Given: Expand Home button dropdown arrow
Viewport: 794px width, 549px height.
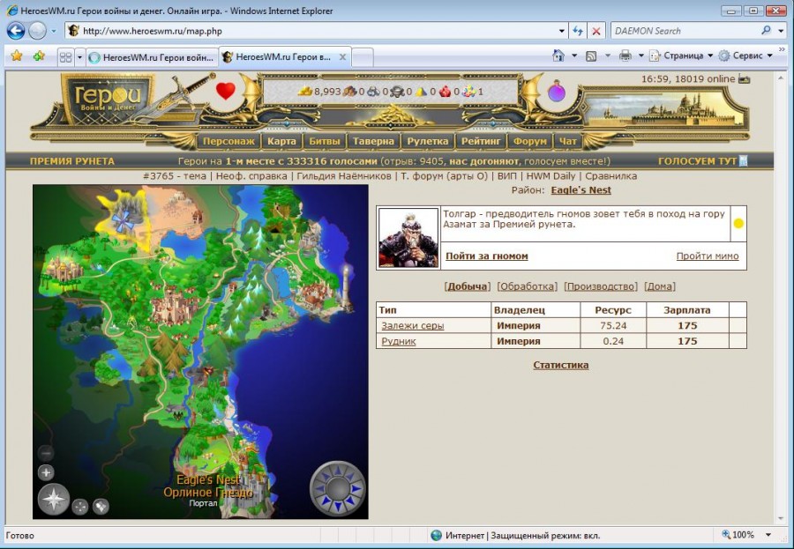Looking at the screenshot, I should coord(574,56).
